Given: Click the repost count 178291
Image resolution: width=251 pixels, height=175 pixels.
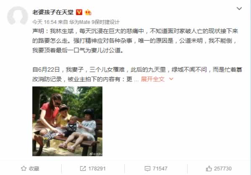Looking at the screenshot, I should (97, 169).
